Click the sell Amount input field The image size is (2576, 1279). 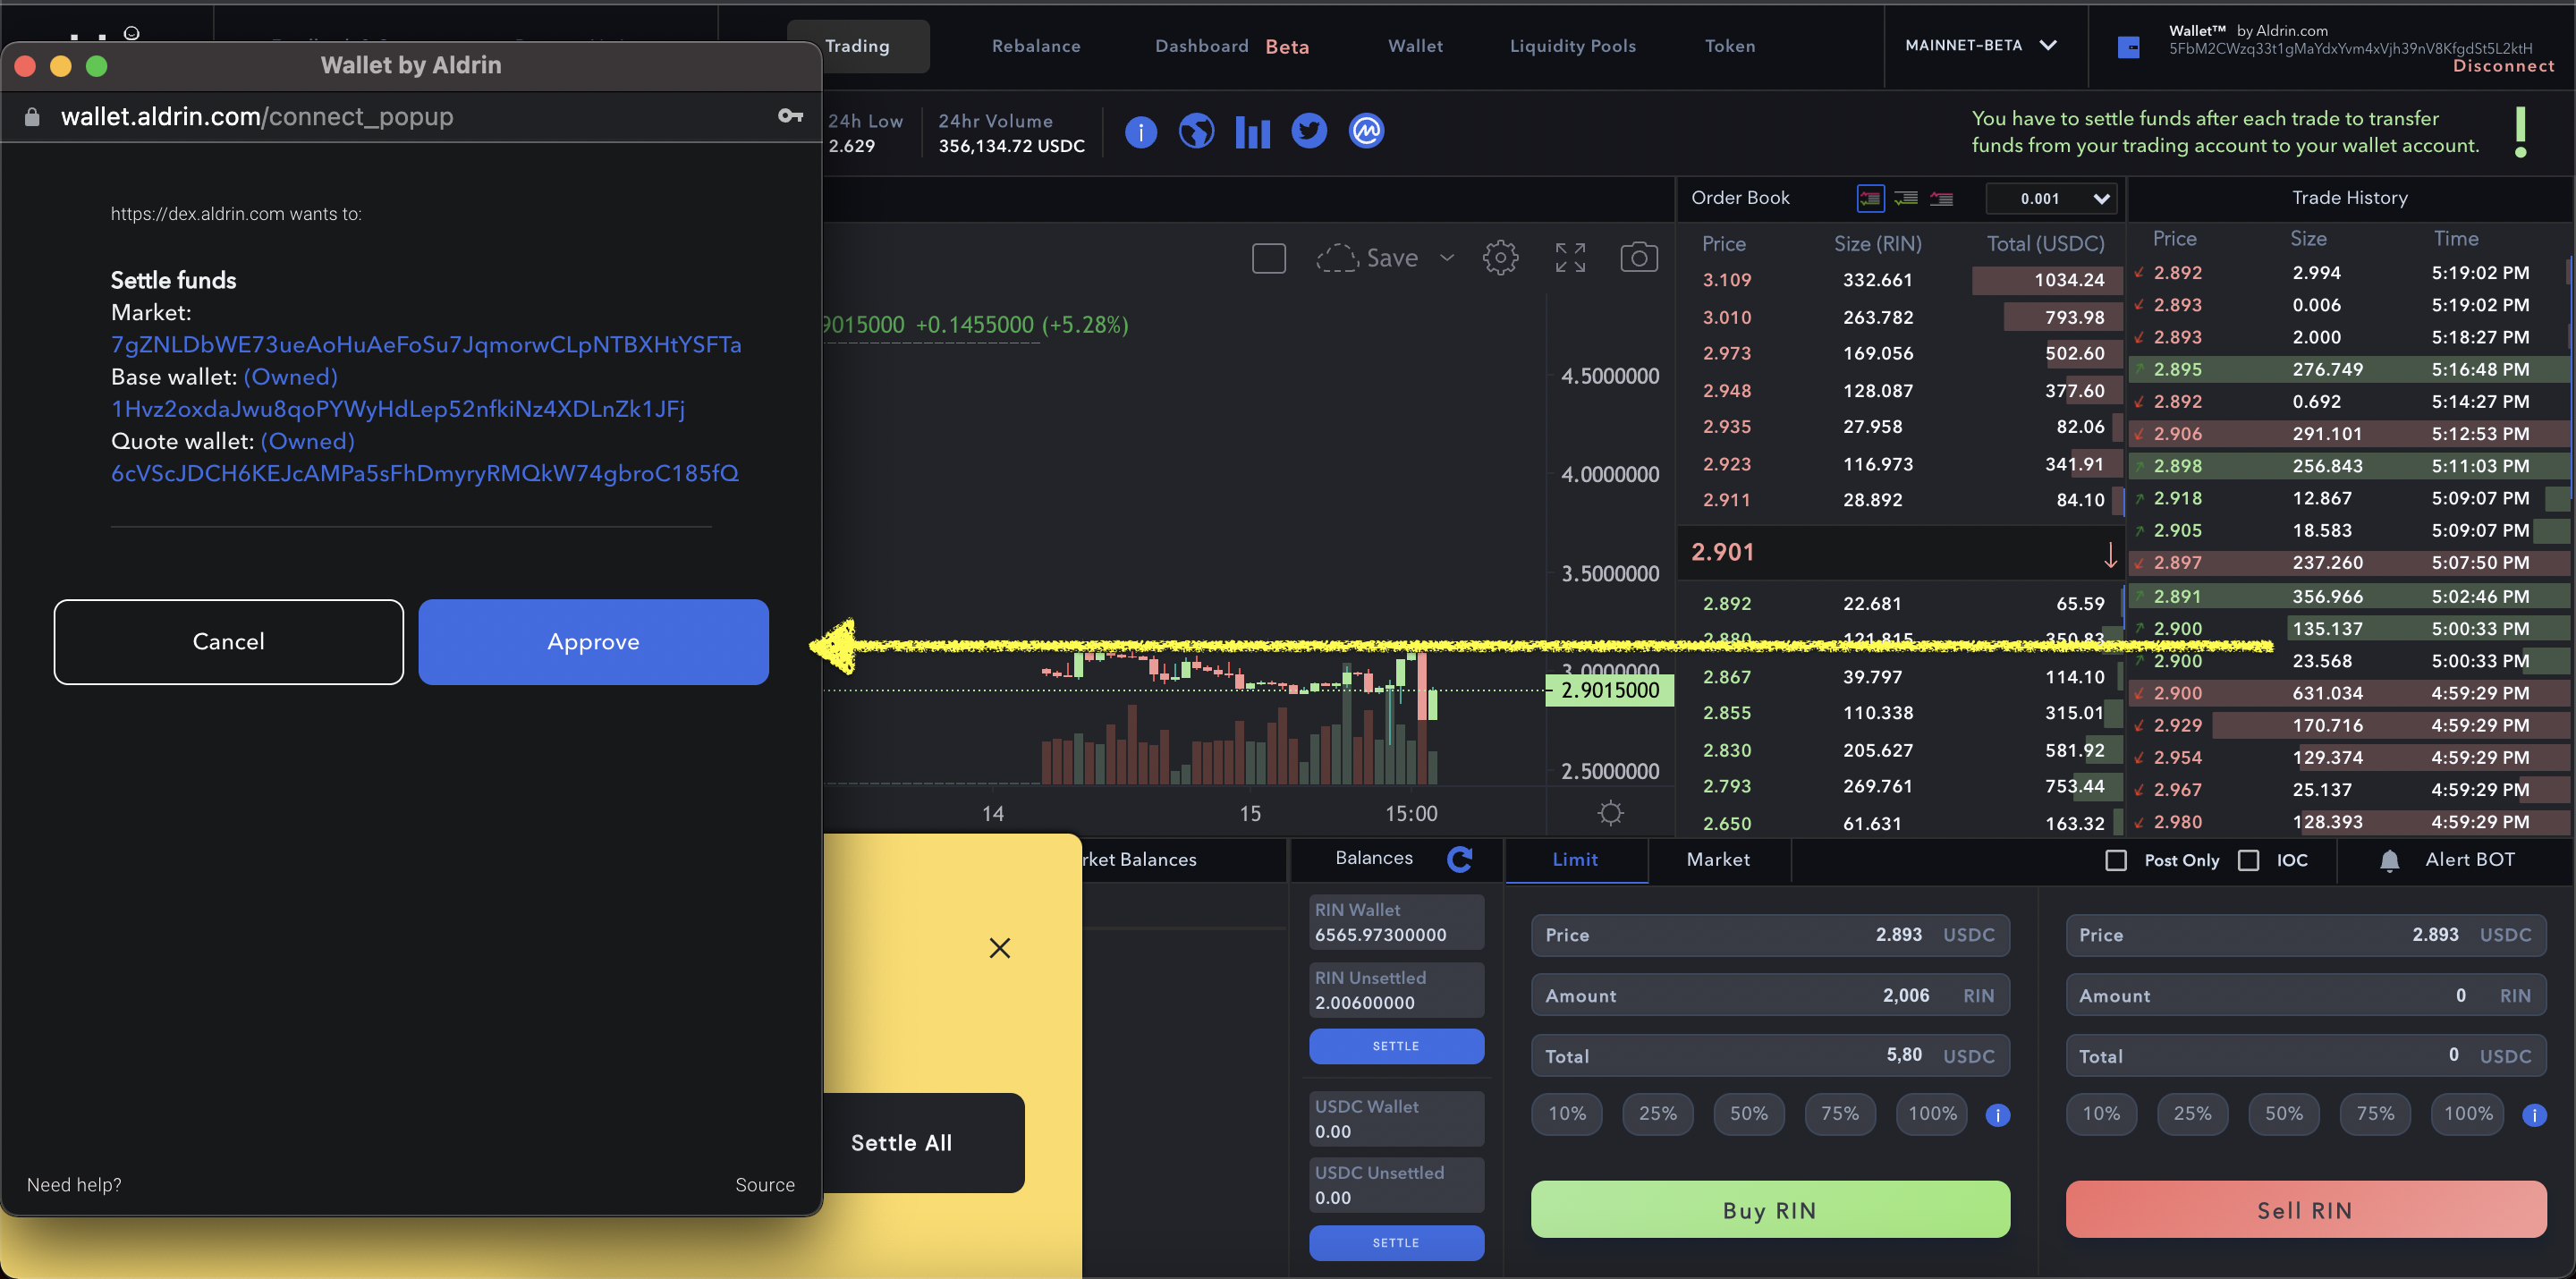click(x=2305, y=996)
